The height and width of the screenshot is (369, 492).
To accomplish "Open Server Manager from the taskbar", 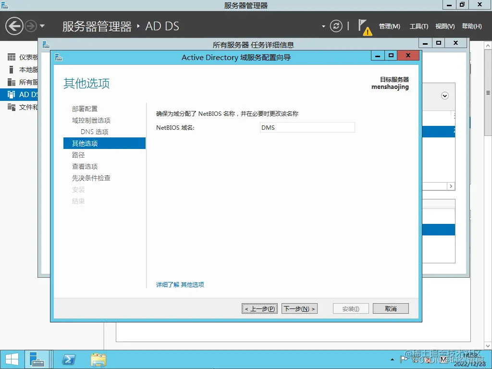I will click(x=37, y=359).
